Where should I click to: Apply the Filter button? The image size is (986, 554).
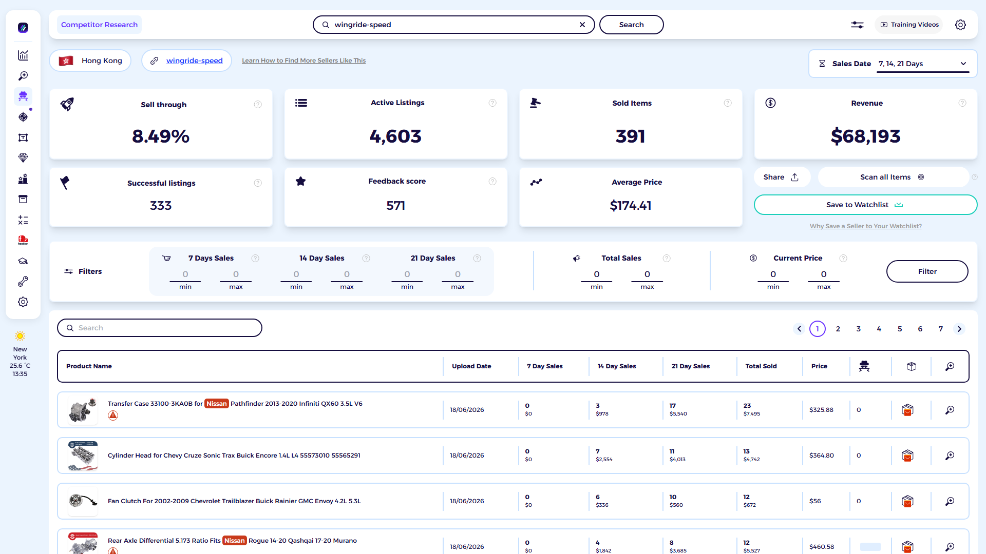point(927,271)
